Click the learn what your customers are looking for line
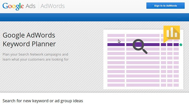This screenshot has height=105, width=189. pyautogui.click(x=36, y=59)
